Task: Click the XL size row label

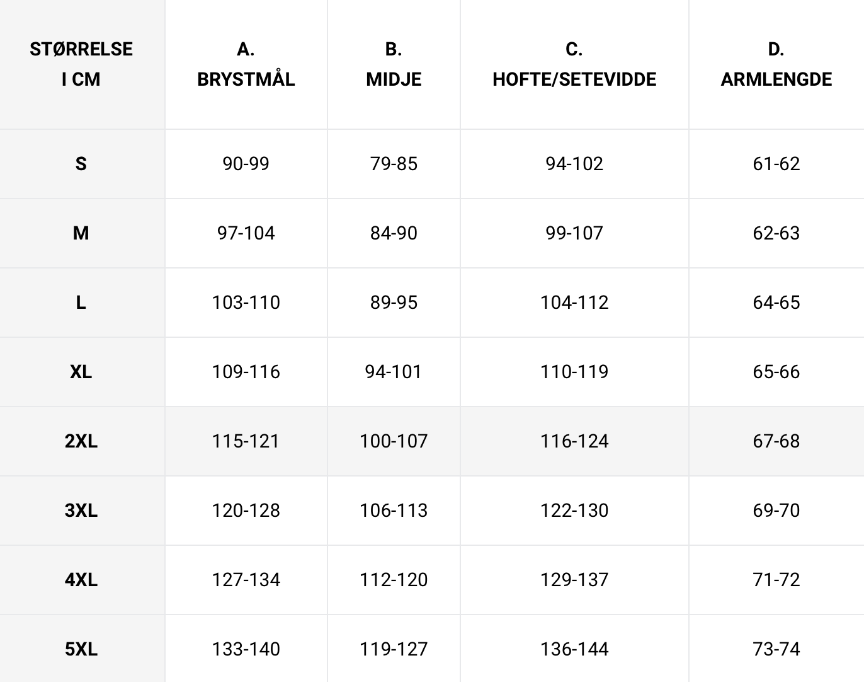Action: 81,372
